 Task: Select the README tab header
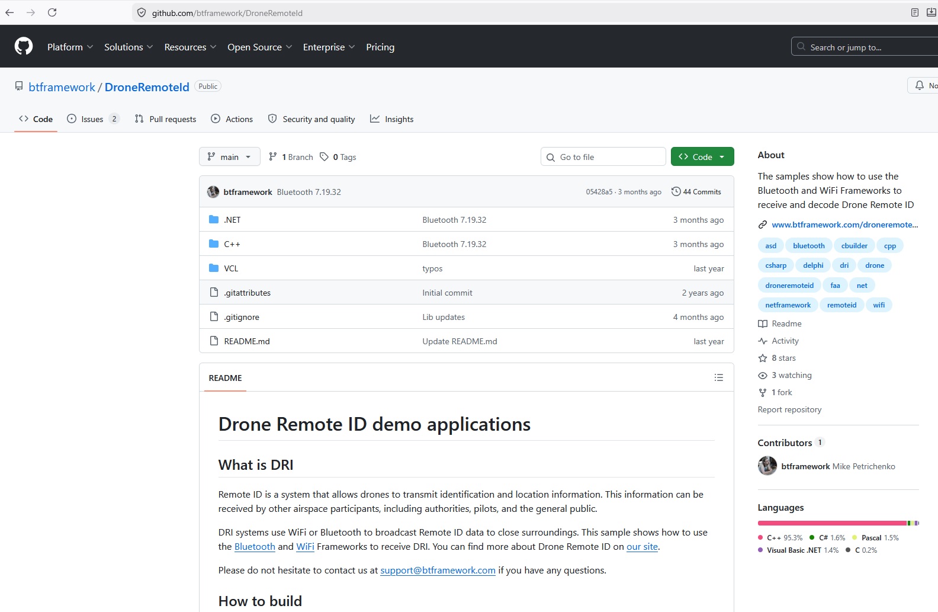225,378
